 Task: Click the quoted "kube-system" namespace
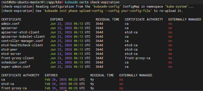pos(177,7)
